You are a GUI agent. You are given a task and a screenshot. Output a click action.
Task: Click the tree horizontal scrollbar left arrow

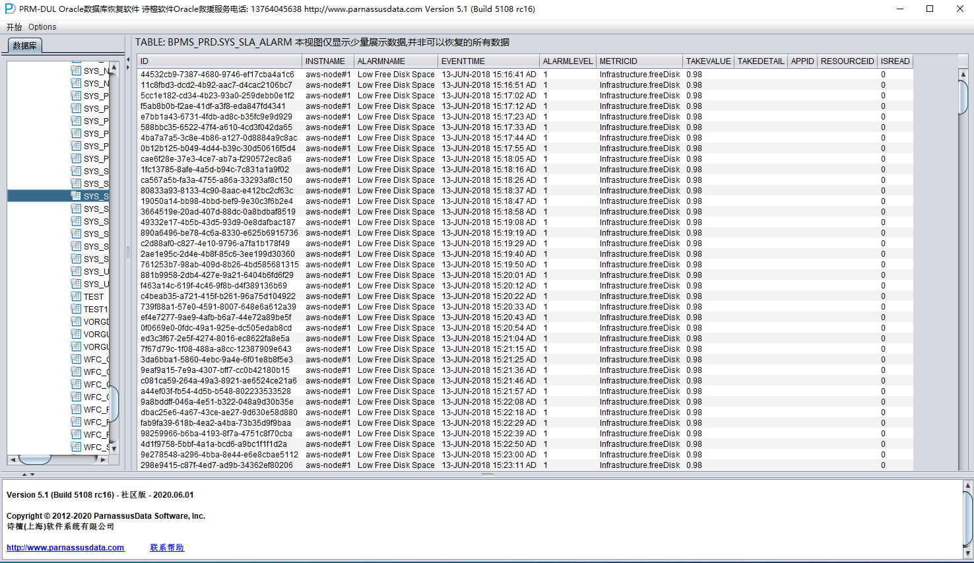coord(13,459)
